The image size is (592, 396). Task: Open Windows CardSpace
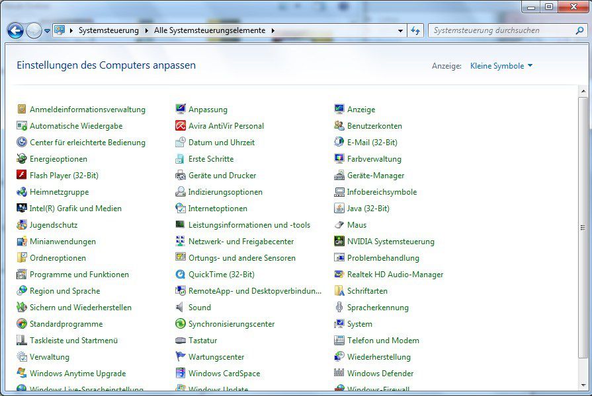point(225,374)
